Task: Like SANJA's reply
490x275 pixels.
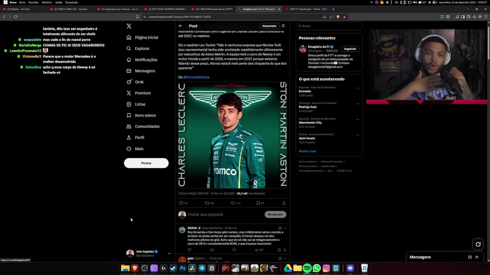Action: pos(234,250)
